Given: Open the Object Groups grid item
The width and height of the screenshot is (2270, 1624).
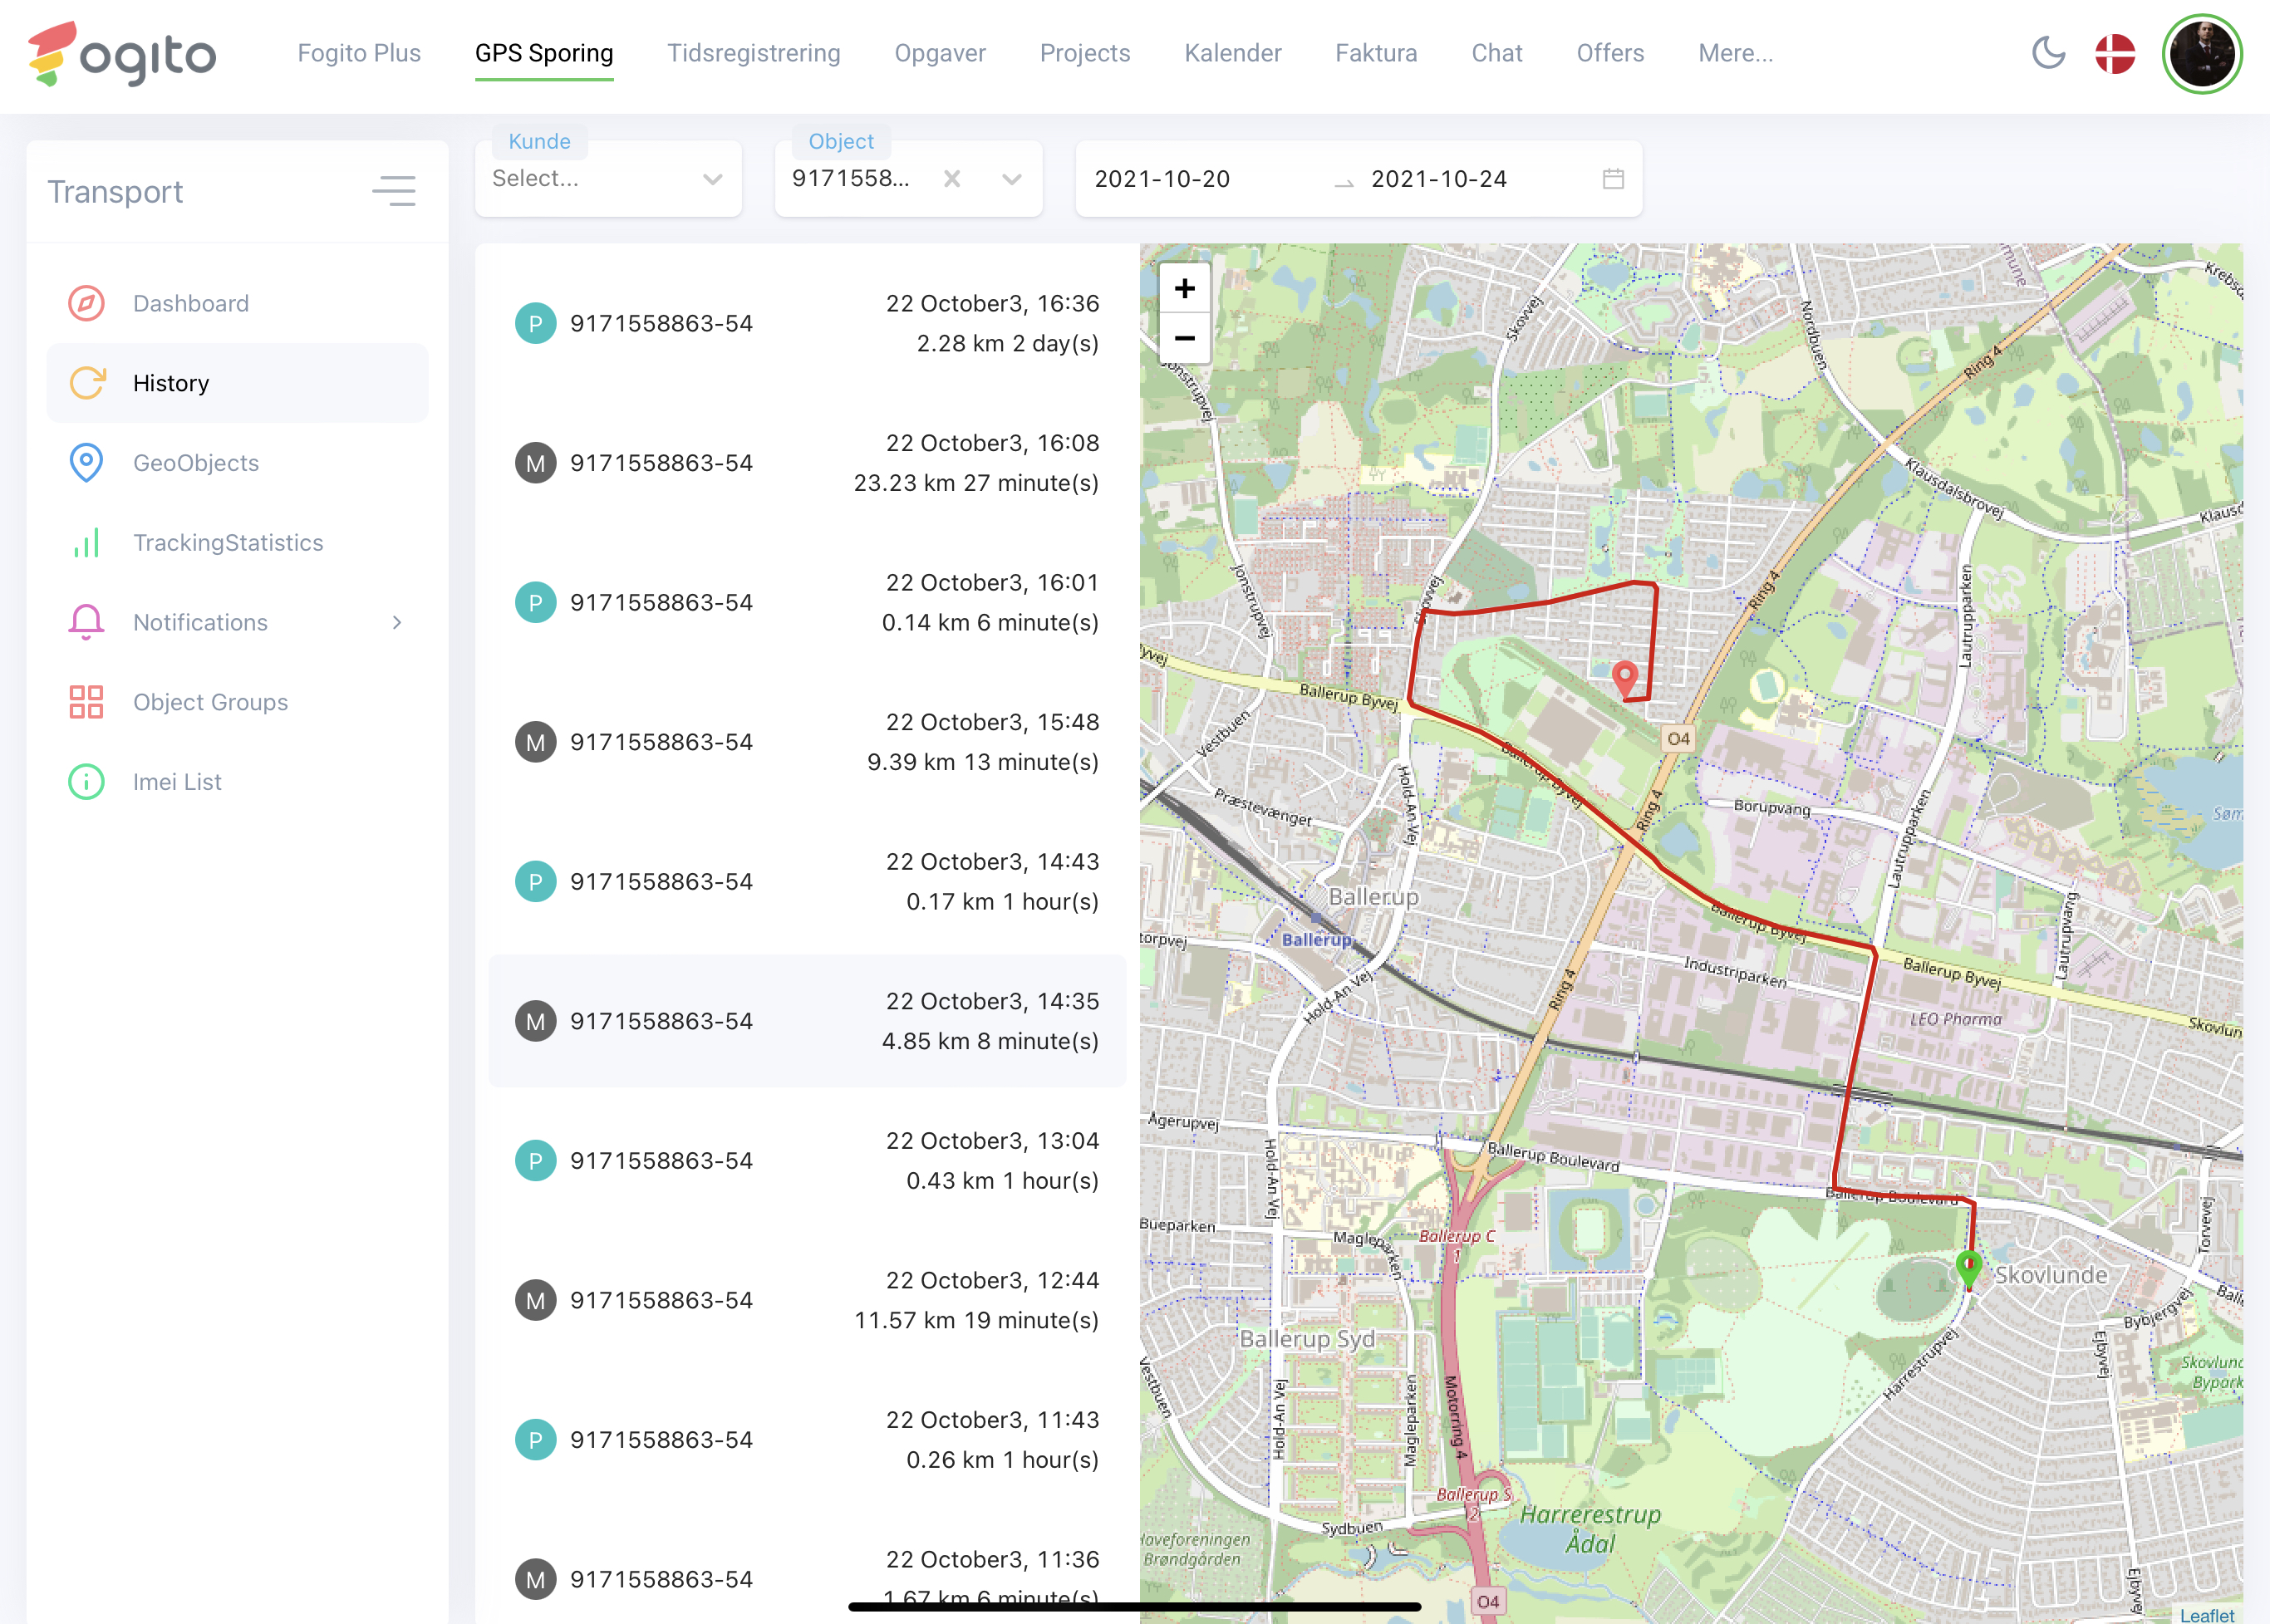Looking at the screenshot, I should click(210, 702).
